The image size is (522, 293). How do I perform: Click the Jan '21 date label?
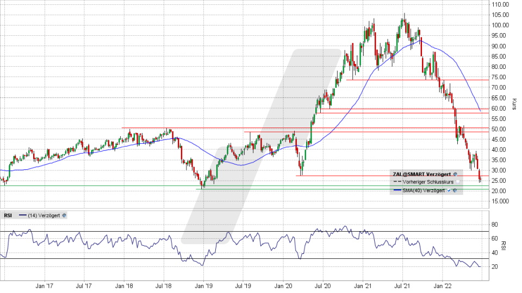click(363, 286)
